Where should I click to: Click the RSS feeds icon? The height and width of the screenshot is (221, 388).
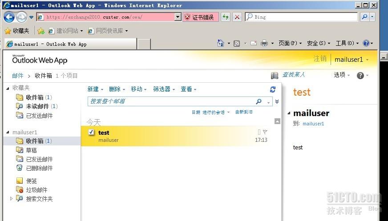coord(237,44)
